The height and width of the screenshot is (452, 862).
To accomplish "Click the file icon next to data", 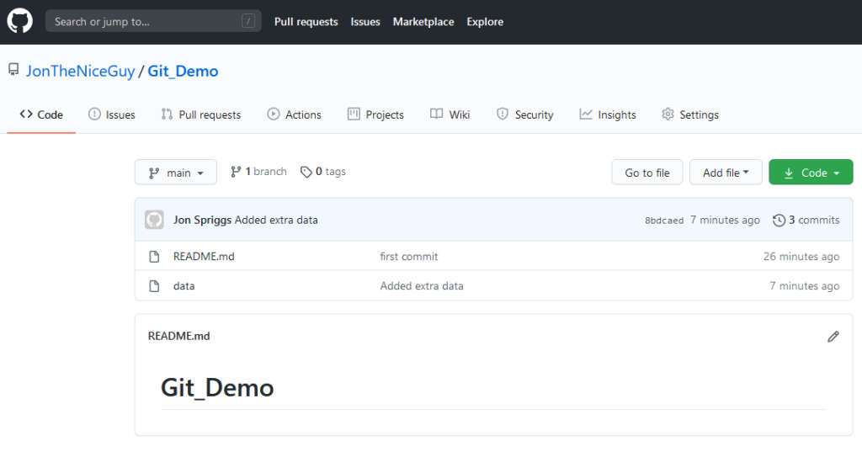I will pos(155,286).
